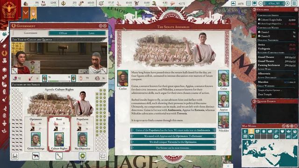The image size is (299, 168).
Task: Click the Macedon active diplomacy entry
Action: coord(277,82)
